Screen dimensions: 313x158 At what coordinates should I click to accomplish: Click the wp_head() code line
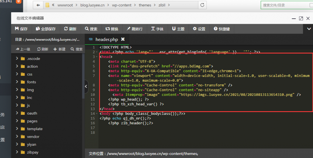[129, 100]
